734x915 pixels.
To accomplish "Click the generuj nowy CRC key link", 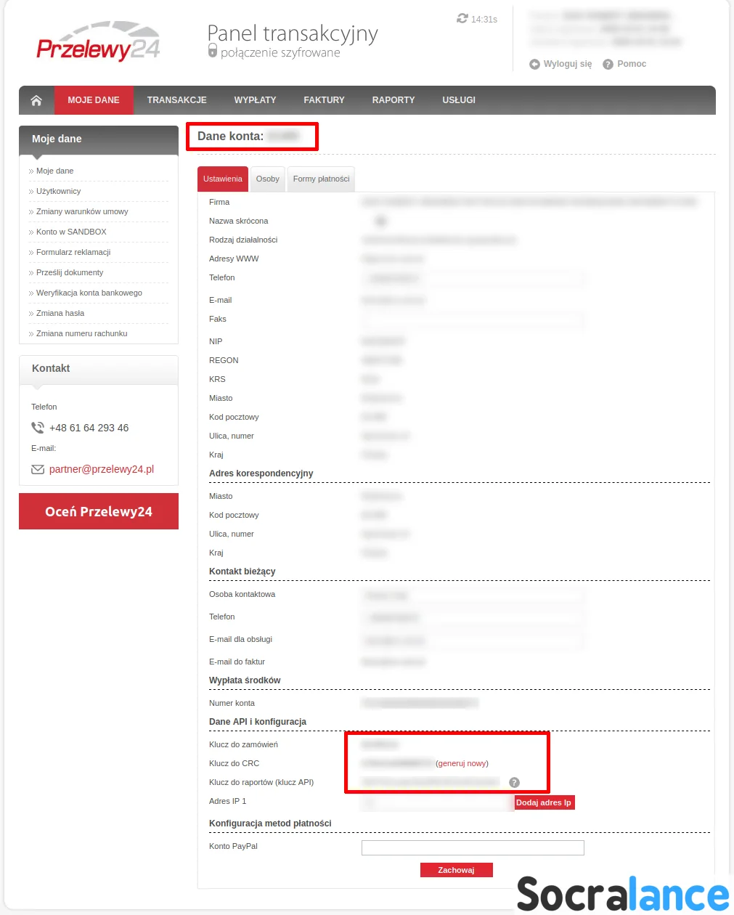I will click(462, 763).
